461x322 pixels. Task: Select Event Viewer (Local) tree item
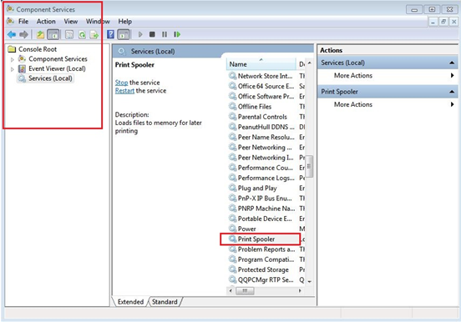pos(57,68)
